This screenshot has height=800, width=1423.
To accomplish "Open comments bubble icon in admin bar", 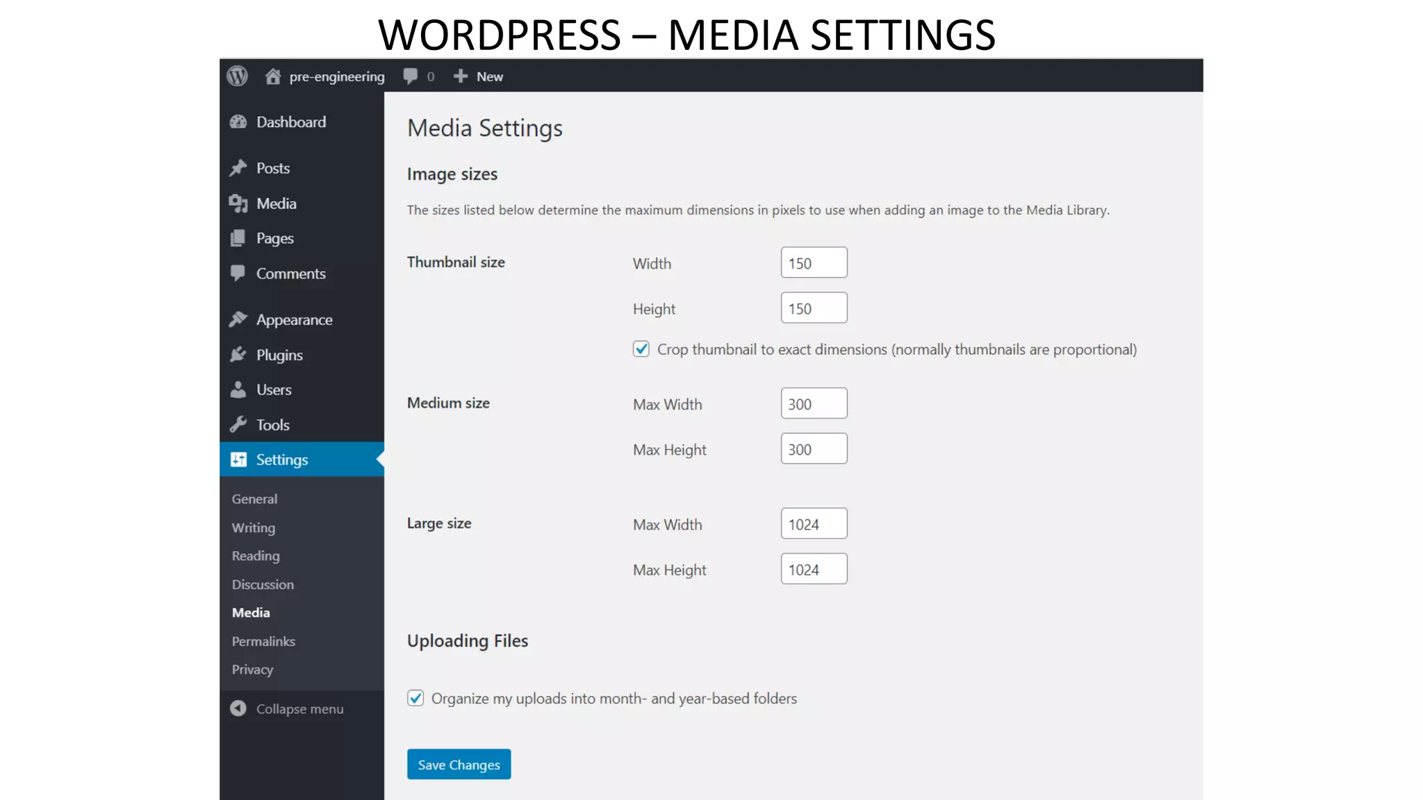I will (x=411, y=76).
